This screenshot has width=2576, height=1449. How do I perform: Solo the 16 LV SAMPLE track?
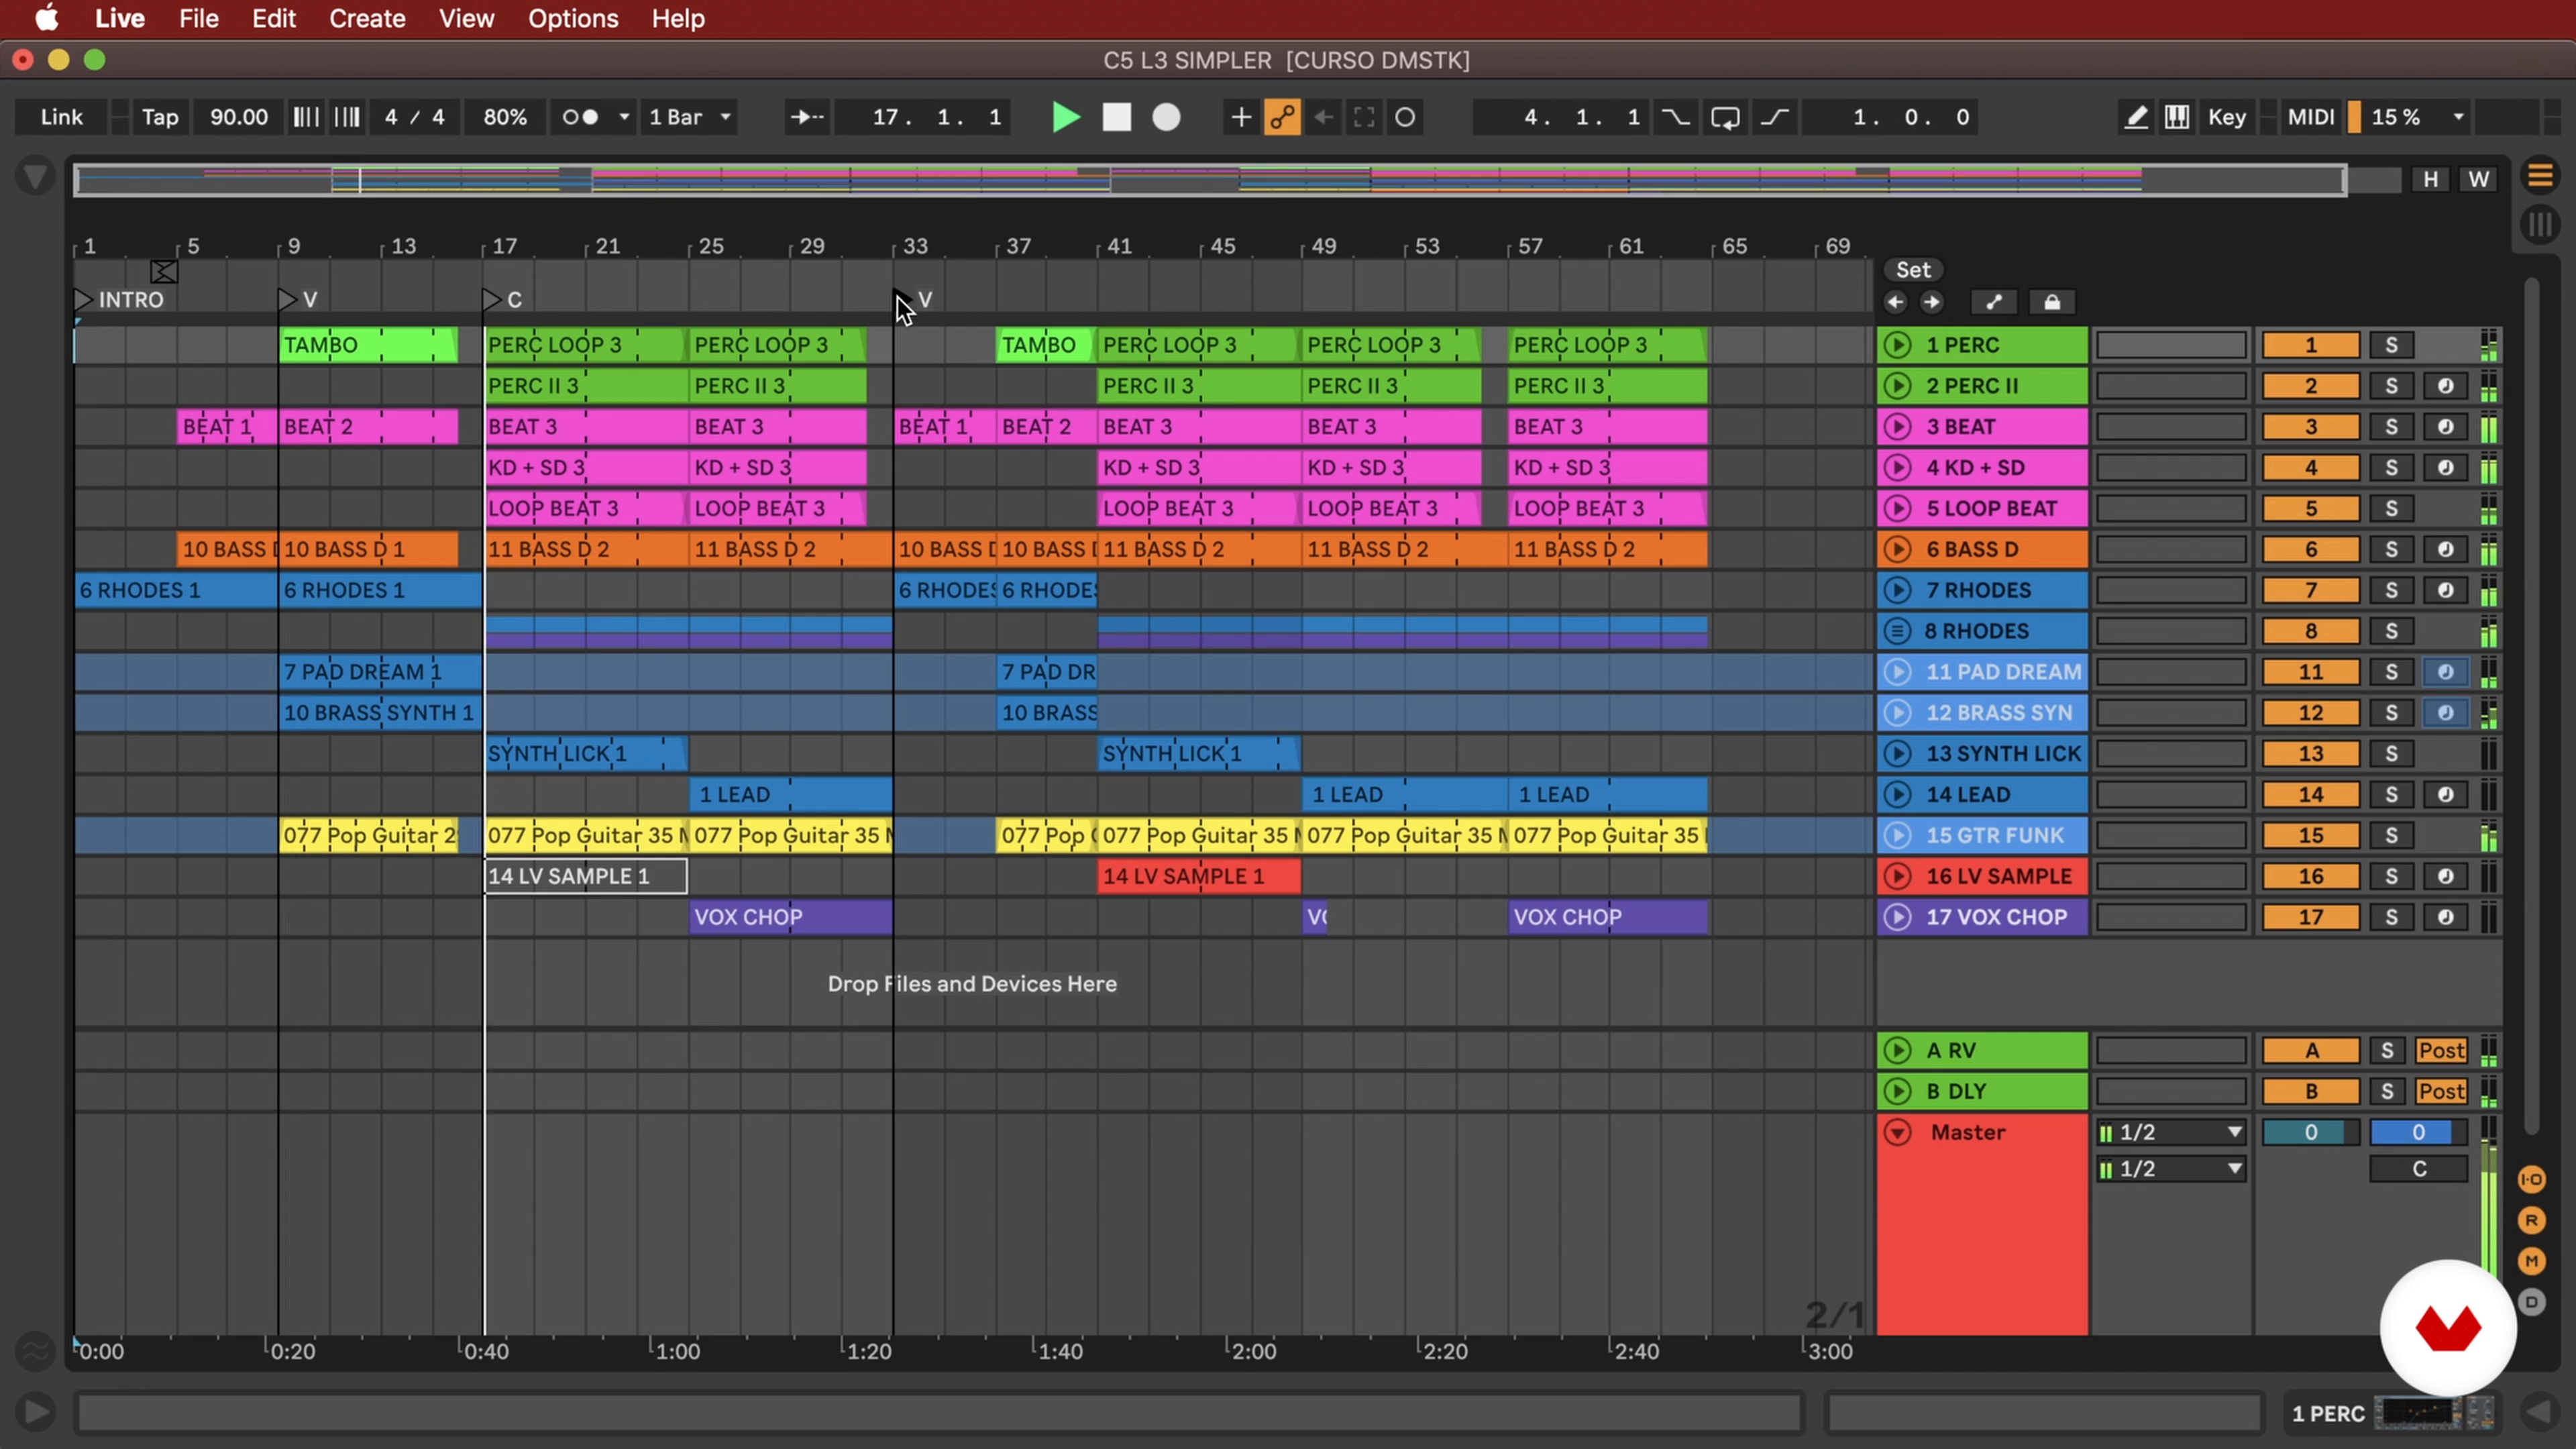tap(2391, 876)
